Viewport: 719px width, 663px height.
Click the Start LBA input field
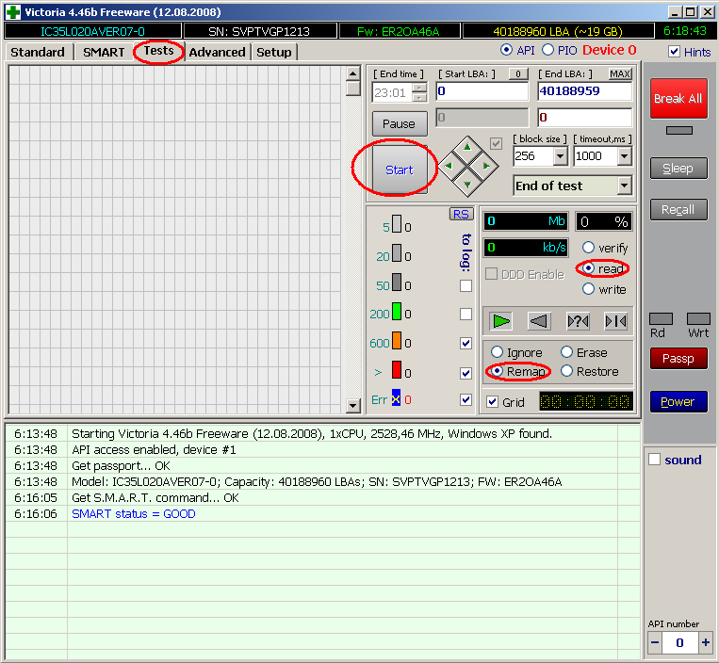482,91
